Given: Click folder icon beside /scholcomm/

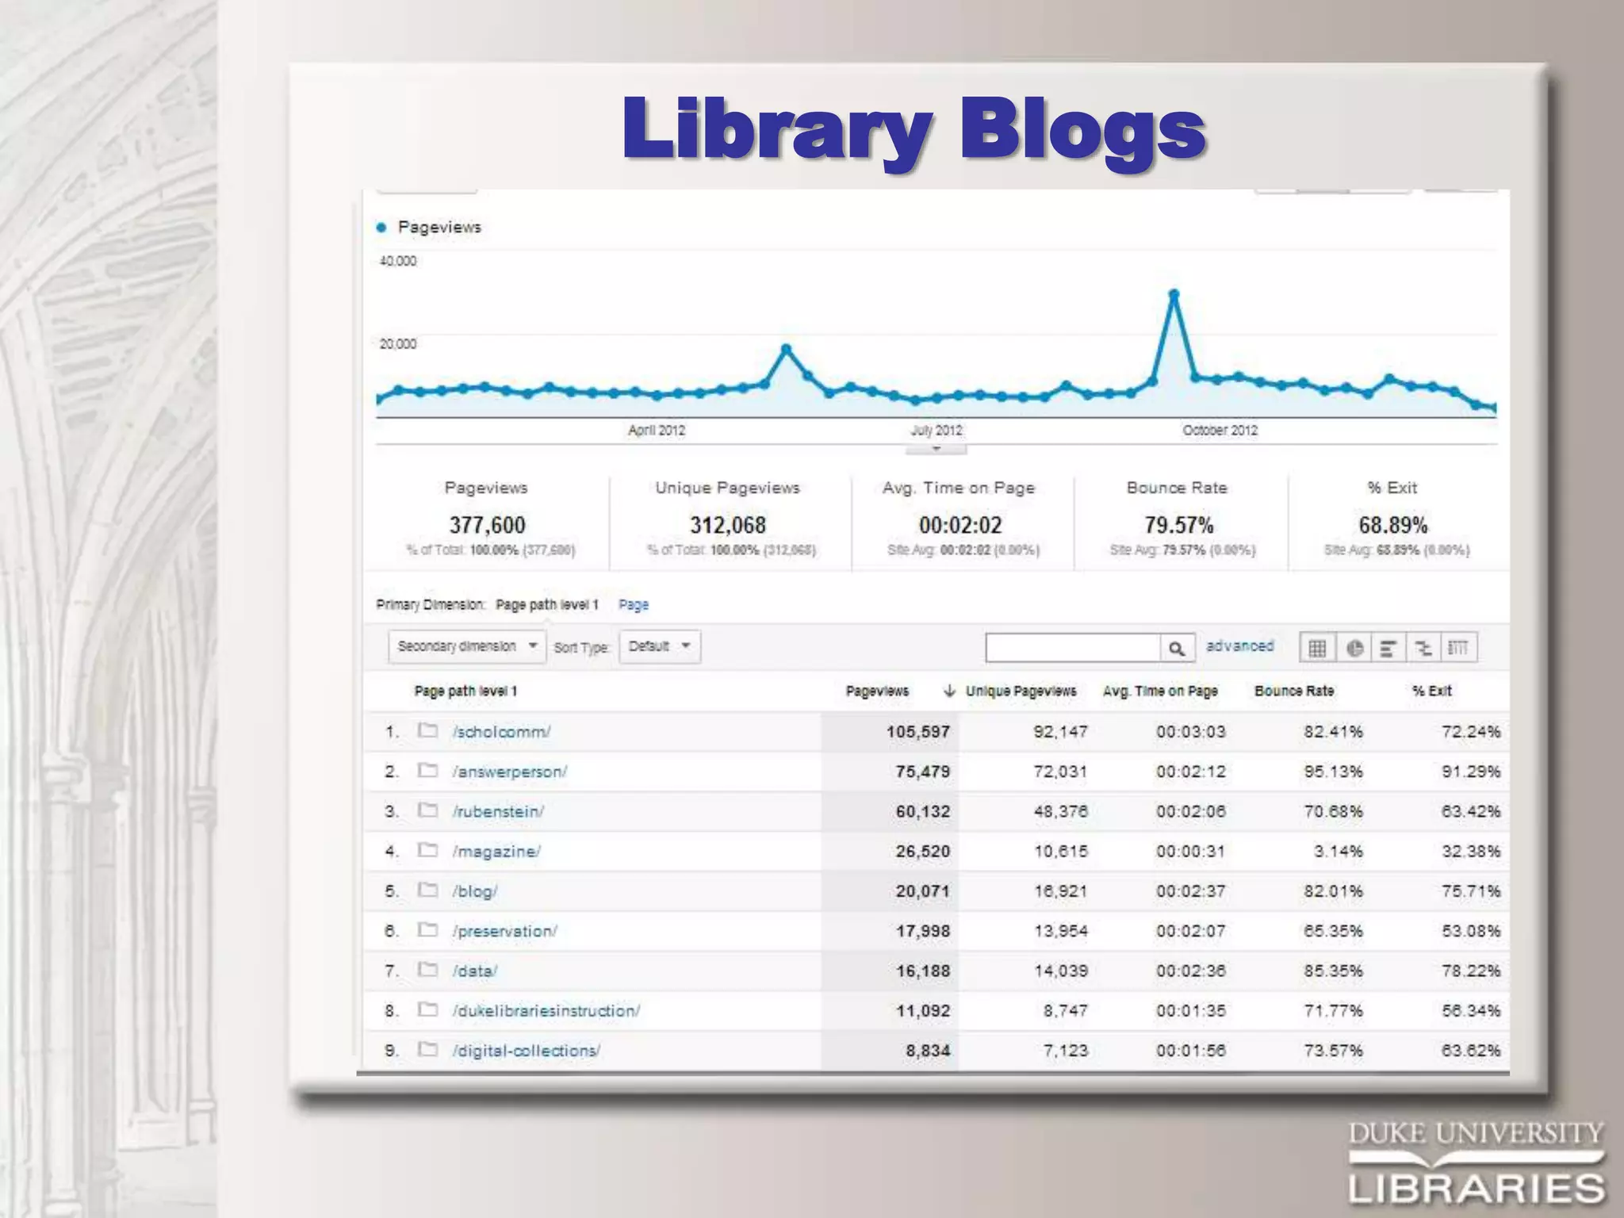Looking at the screenshot, I should [428, 730].
